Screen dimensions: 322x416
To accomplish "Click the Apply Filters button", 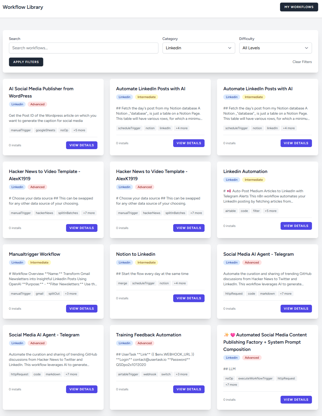I will [x=26, y=62].
